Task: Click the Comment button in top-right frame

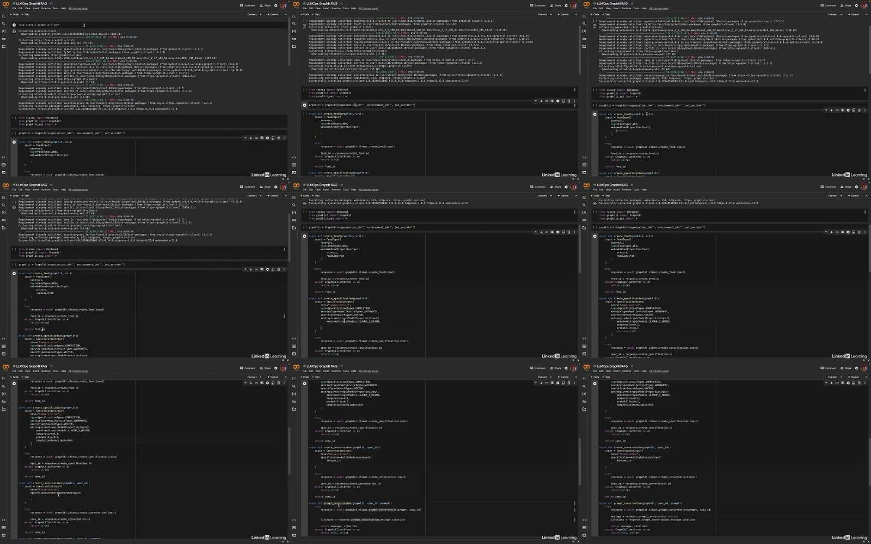Action: pos(829,5)
